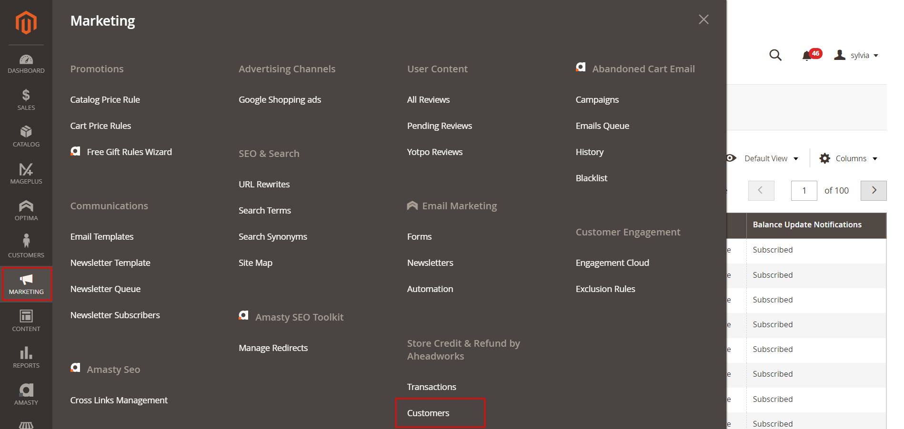Go to the previous page arrow

pos(761,190)
